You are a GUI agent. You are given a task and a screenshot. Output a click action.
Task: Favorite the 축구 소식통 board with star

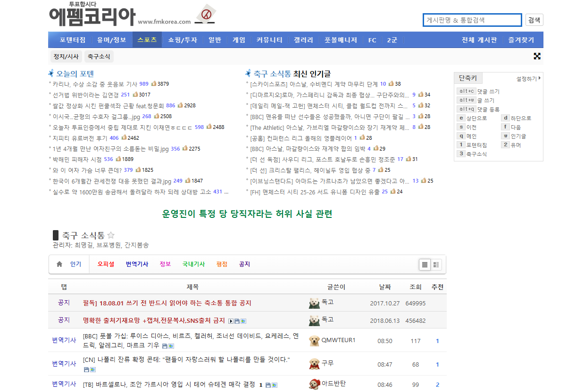click(111, 235)
